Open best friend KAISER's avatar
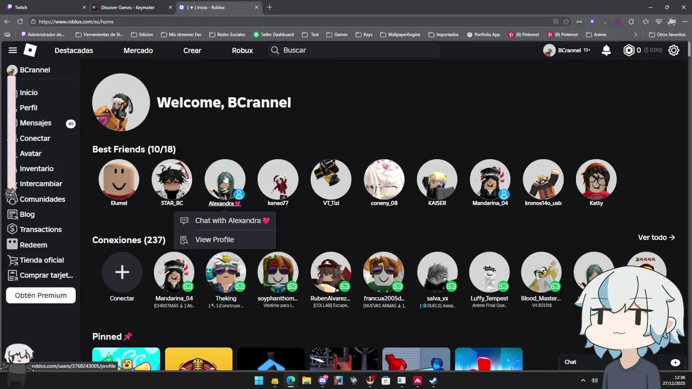Screen dimensions: 692x389 (x=437, y=179)
